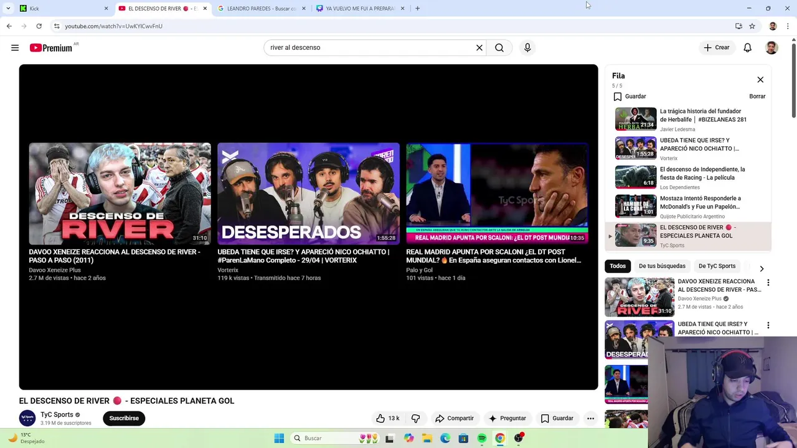Open the YouTube guide hamburger menu
The width and height of the screenshot is (797, 448).
[x=15, y=47]
